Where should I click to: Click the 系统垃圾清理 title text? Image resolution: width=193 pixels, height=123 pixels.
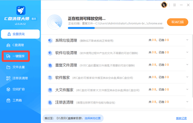coord(66,40)
